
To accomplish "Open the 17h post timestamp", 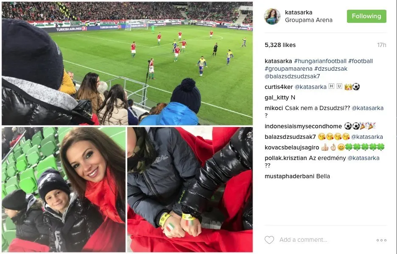I will coord(382,45).
